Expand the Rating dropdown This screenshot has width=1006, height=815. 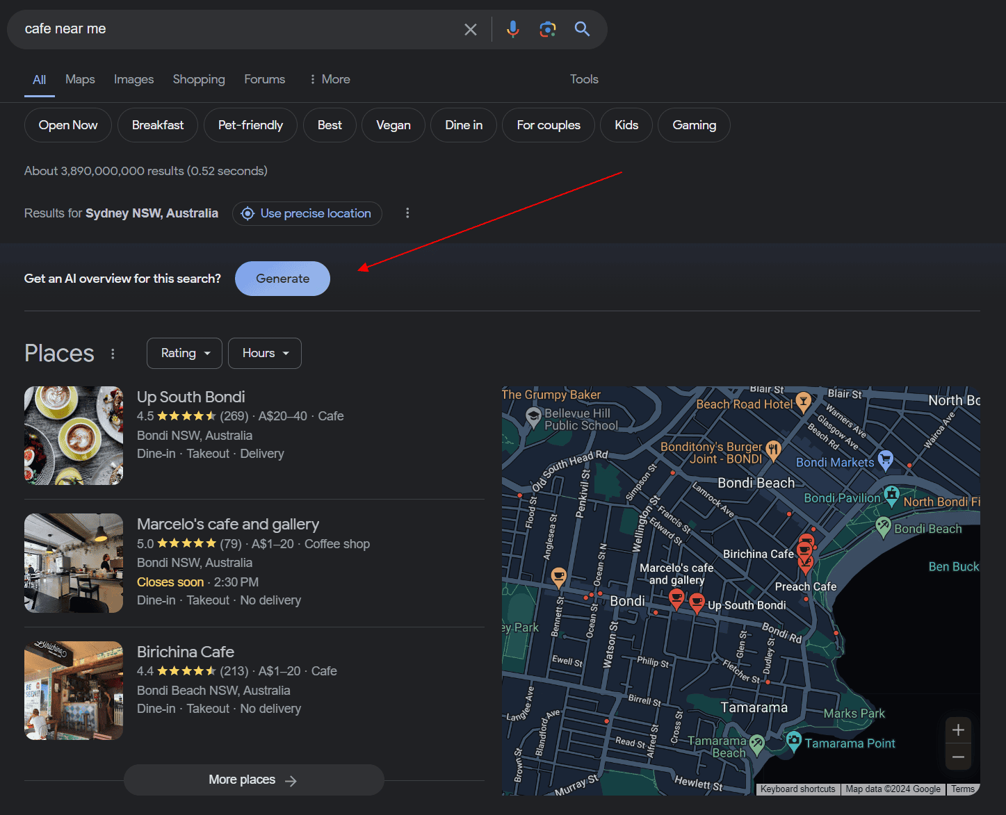184,353
